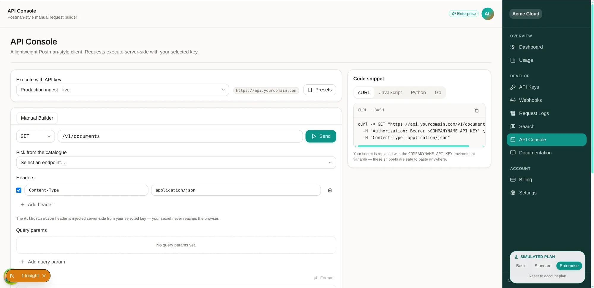The width and height of the screenshot is (594, 288).
Task: Open Search in Develop section
Action: coord(546,126)
